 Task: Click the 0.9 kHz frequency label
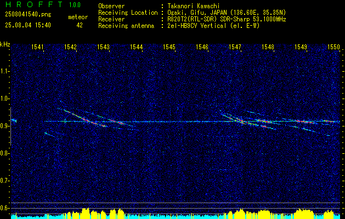point(5,126)
